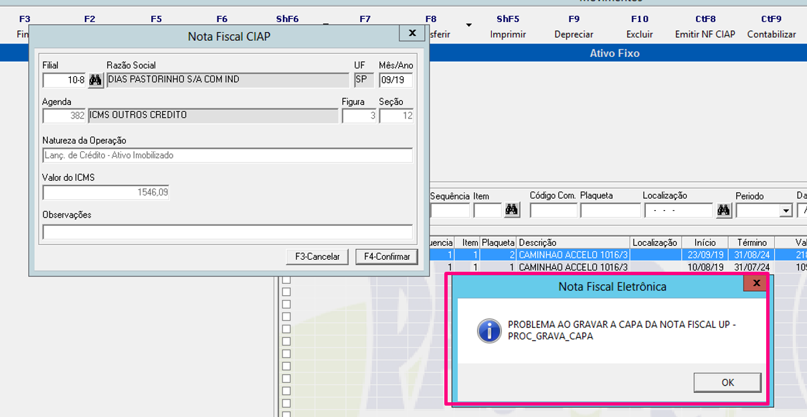
Task: Click the Observações text field
Action: point(228,232)
